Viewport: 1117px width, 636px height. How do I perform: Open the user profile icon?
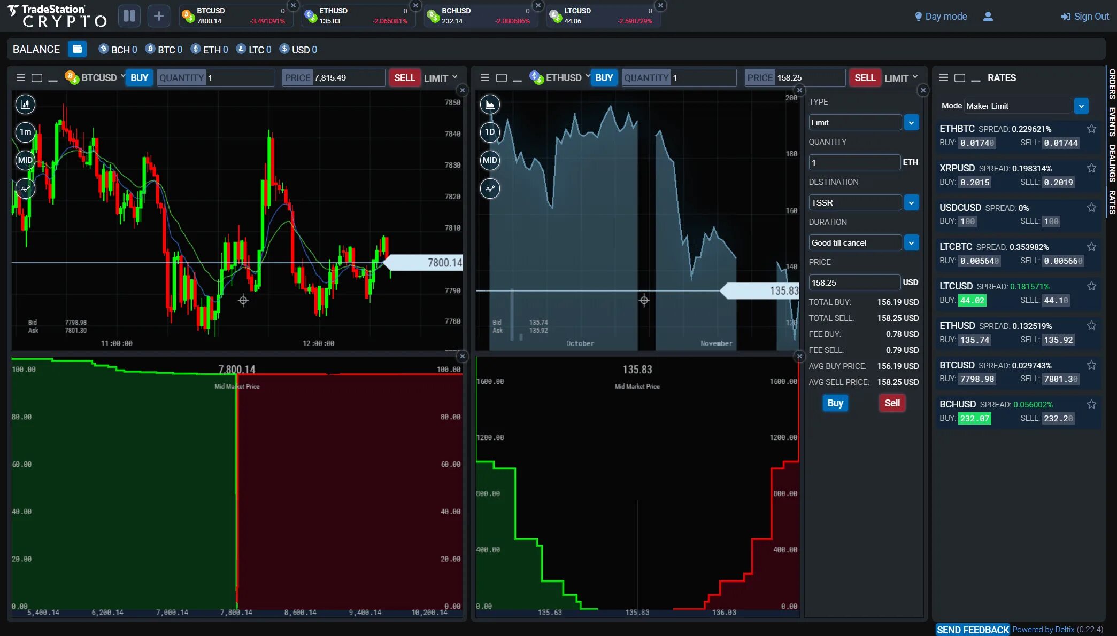pyautogui.click(x=988, y=17)
